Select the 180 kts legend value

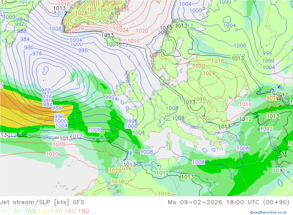pyautogui.click(x=84, y=211)
